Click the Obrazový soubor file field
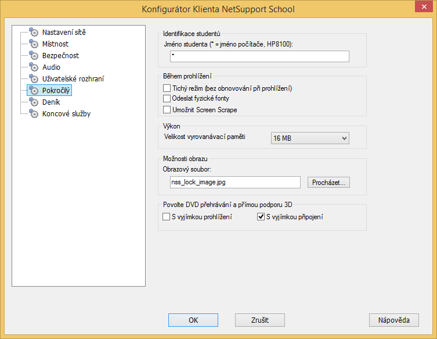The height and width of the screenshot is (339, 437). [235, 183]
